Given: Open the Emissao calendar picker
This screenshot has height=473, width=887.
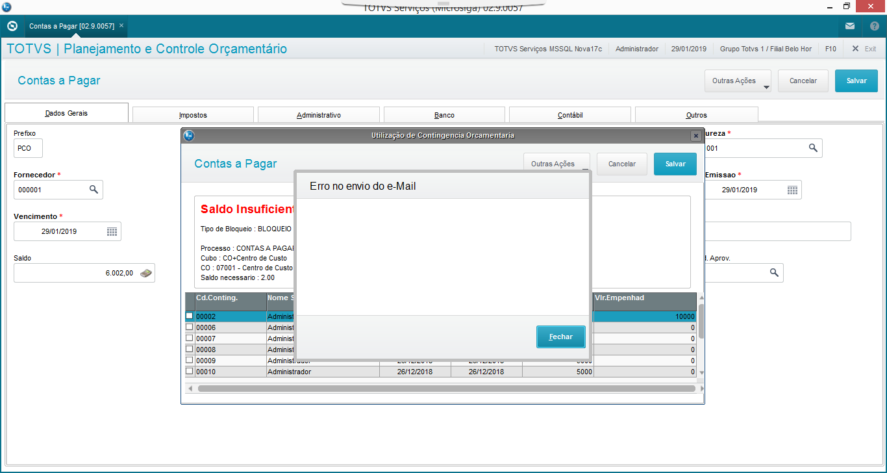Looking at the screenshot, I should pos(792,190).
